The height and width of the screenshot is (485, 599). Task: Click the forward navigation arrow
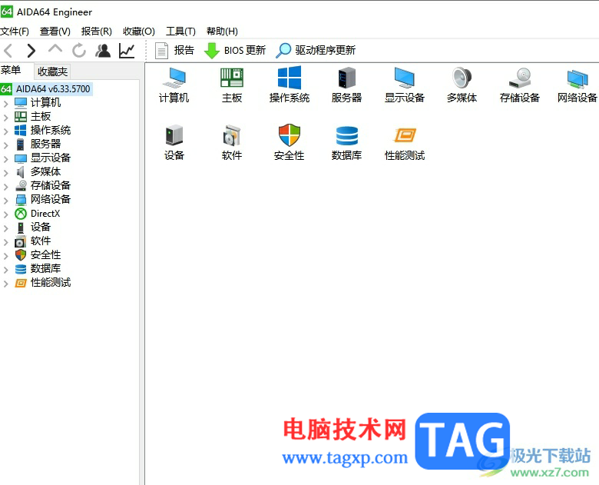tap(31, 51)
